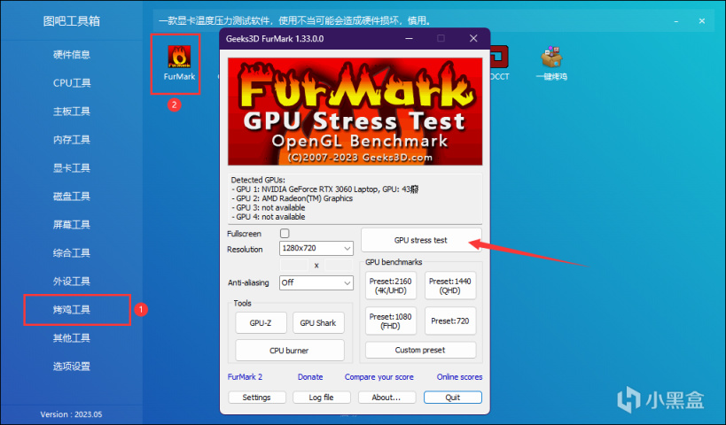Open the OCCT tool icon

[x=499, y=64]
